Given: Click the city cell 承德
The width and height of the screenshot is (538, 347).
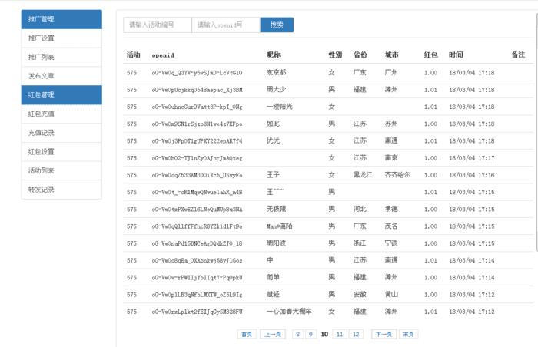Looking at the screenshot, I should 391,209.
